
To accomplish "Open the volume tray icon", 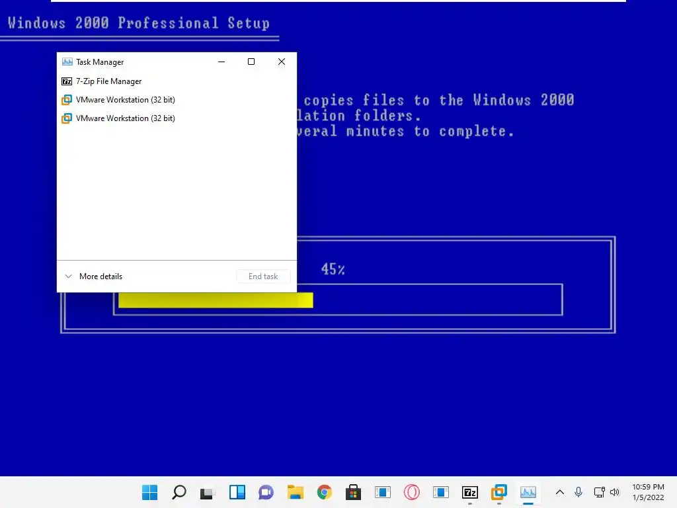I will [615, 492].
